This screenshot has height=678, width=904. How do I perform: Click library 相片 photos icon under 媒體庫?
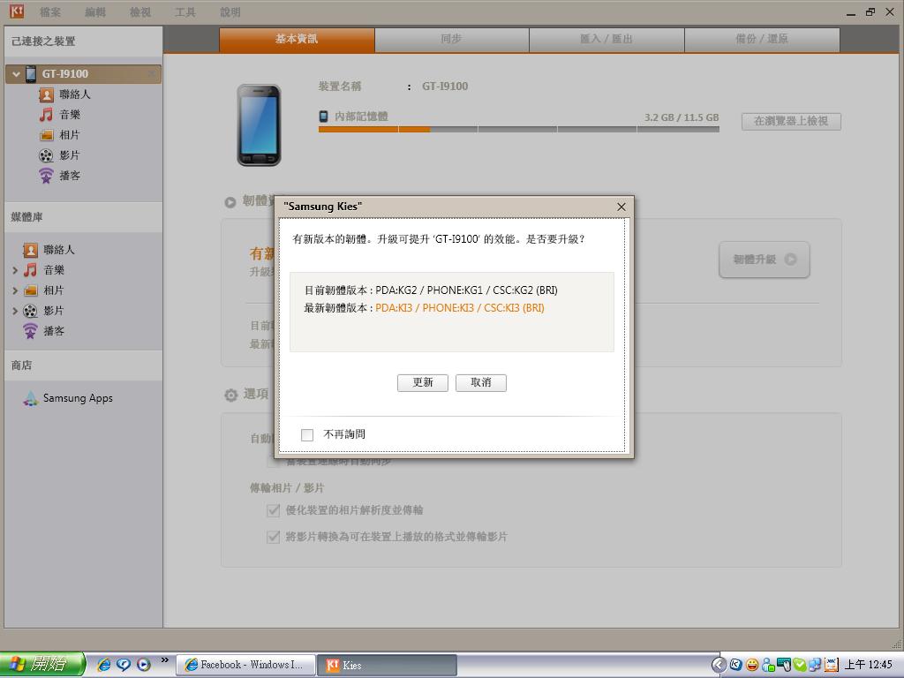coord(30,290)
